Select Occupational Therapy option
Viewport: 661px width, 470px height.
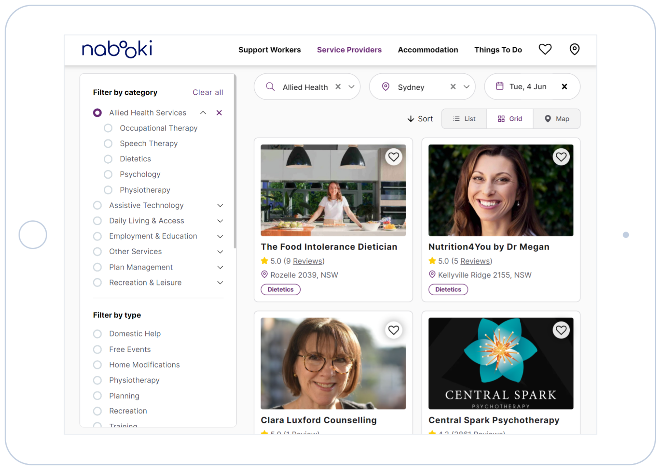pyautogui.click(x=108, y=128)
